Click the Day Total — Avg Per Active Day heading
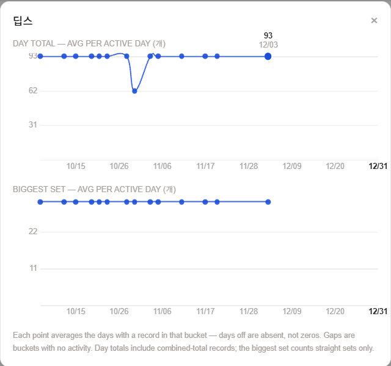 [x=89, y=43]
